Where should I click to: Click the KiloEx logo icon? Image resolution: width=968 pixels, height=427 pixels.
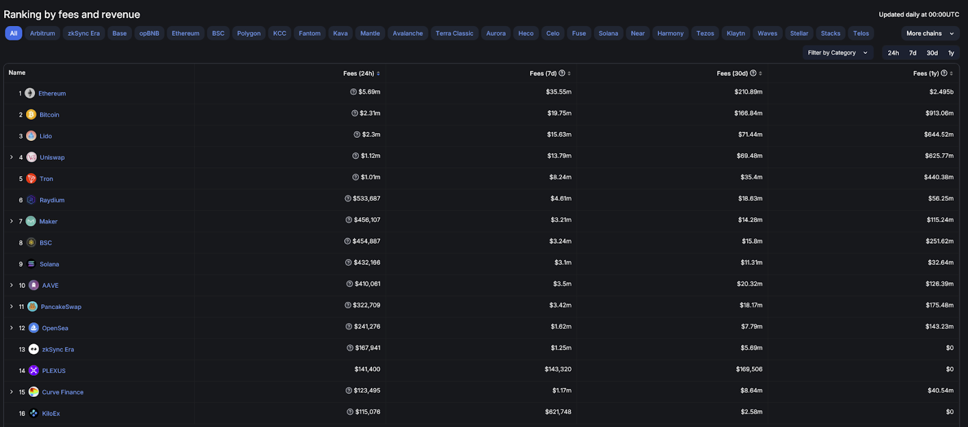pyautogui.click(x=34, y=414)
